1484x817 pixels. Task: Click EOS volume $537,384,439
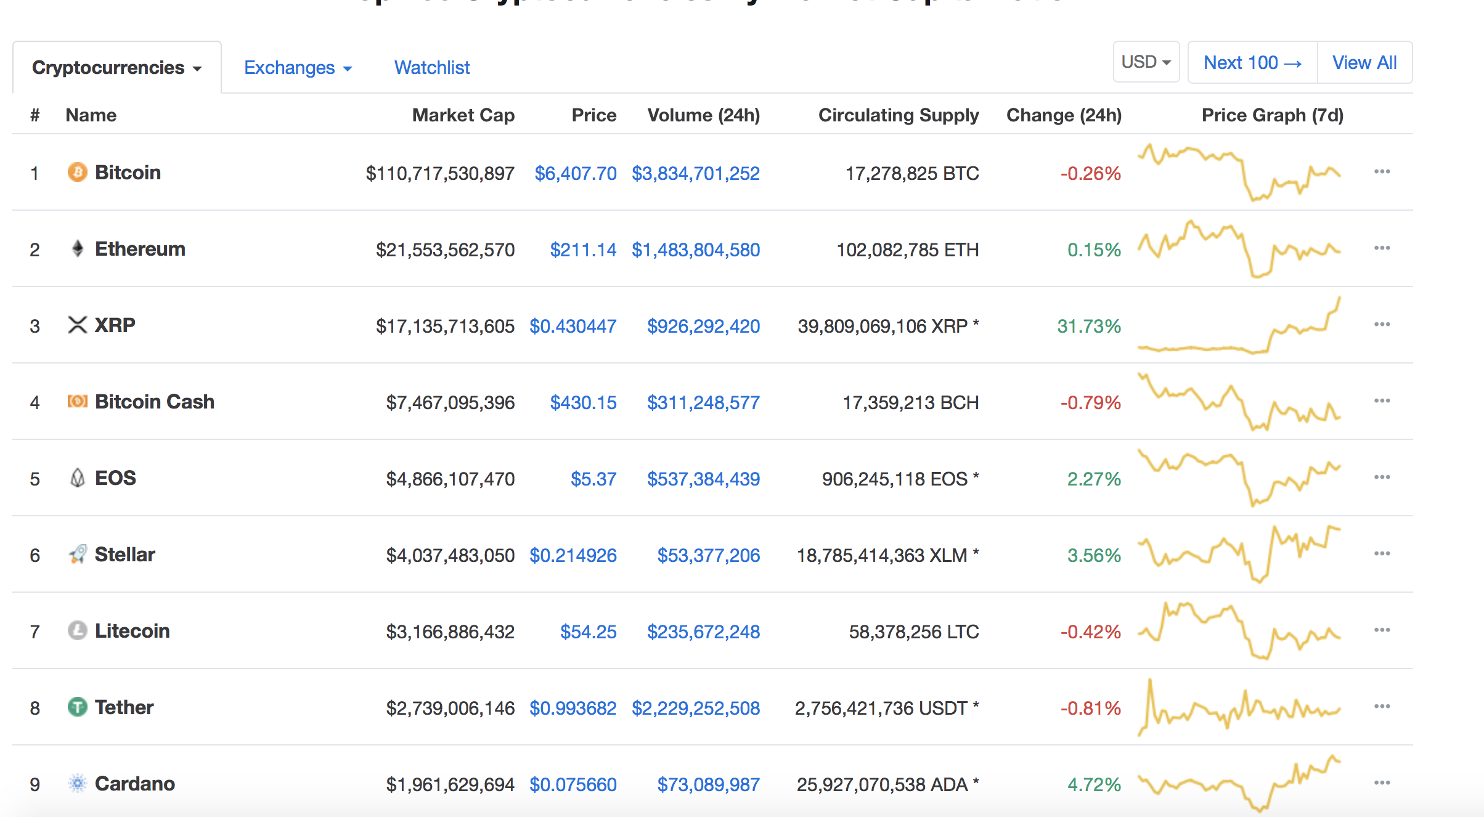coord(703,479)
